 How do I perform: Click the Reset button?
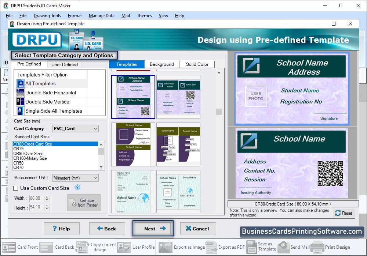pyautogui.click(x=344, y=213)
